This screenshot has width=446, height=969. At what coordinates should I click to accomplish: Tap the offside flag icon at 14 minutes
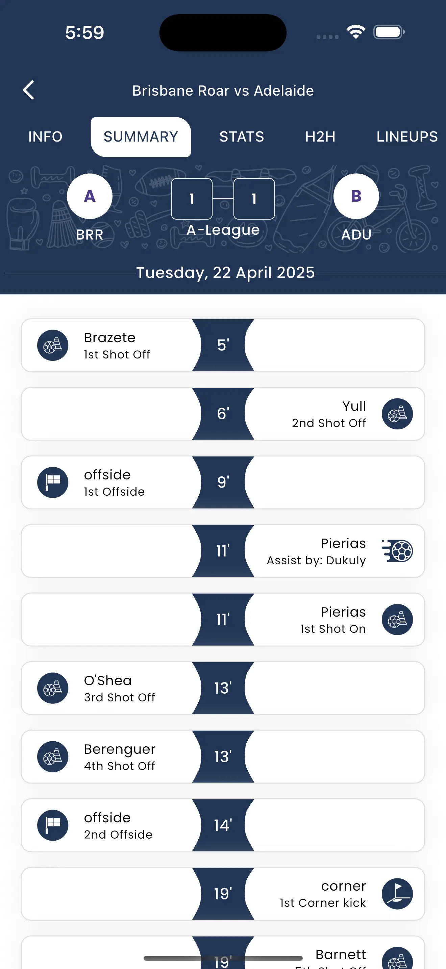[53, 825]
